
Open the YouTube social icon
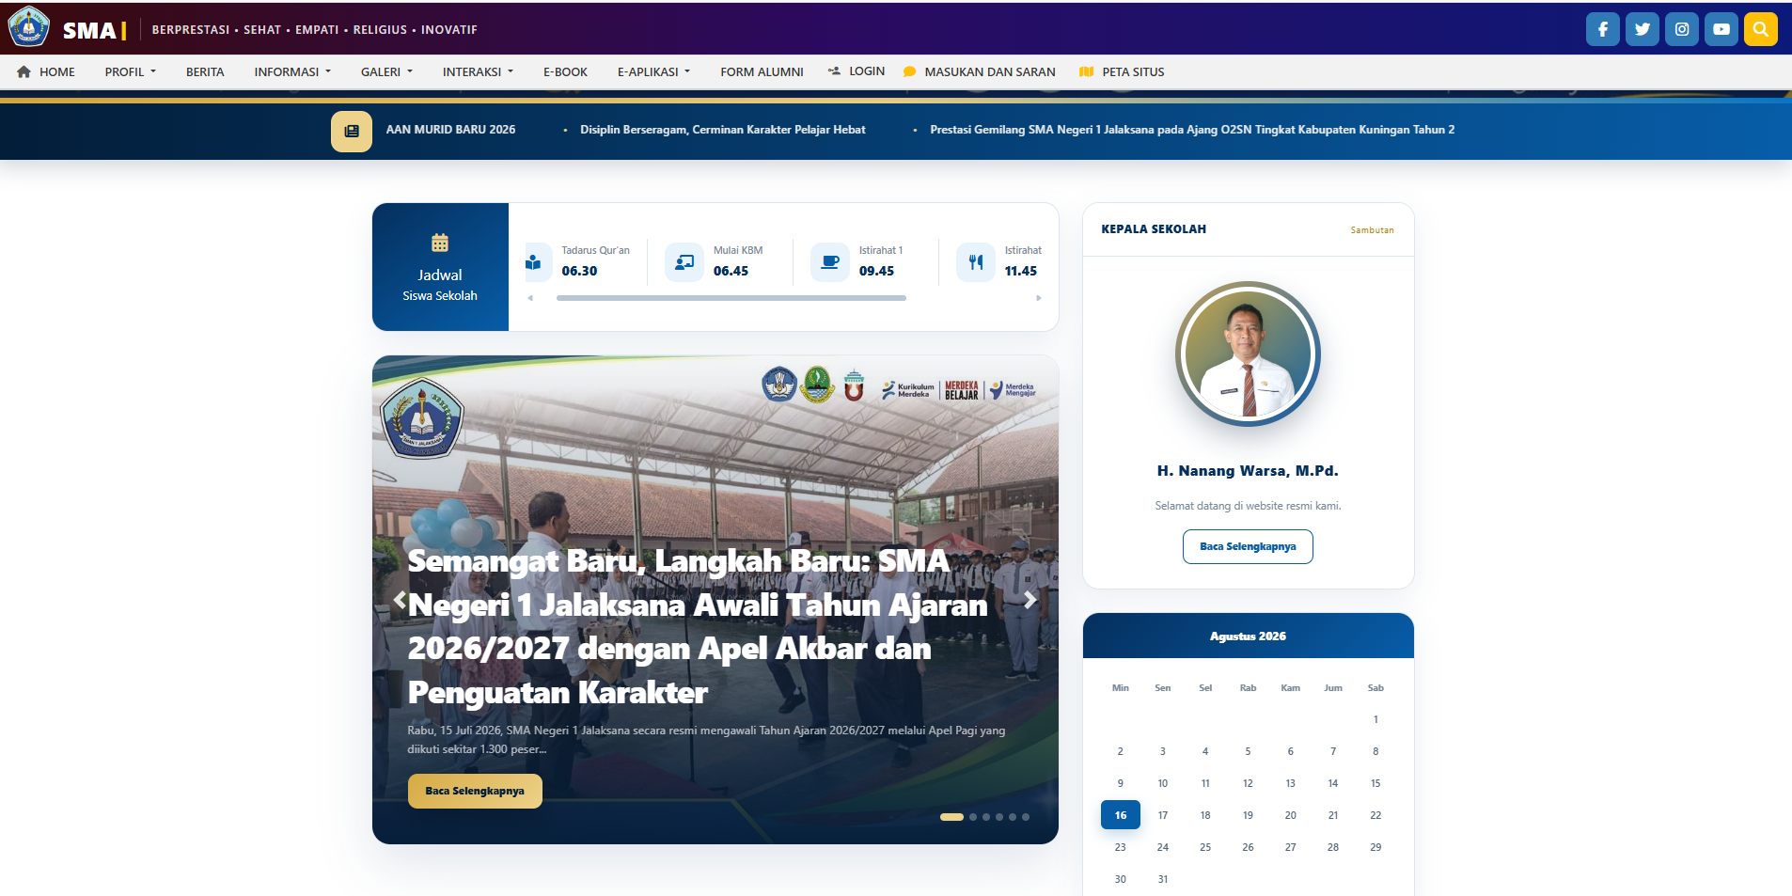tap(1721, 29)
